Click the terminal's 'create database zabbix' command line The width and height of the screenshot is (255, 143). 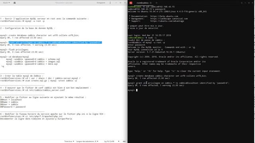click(x=167, y=76)
